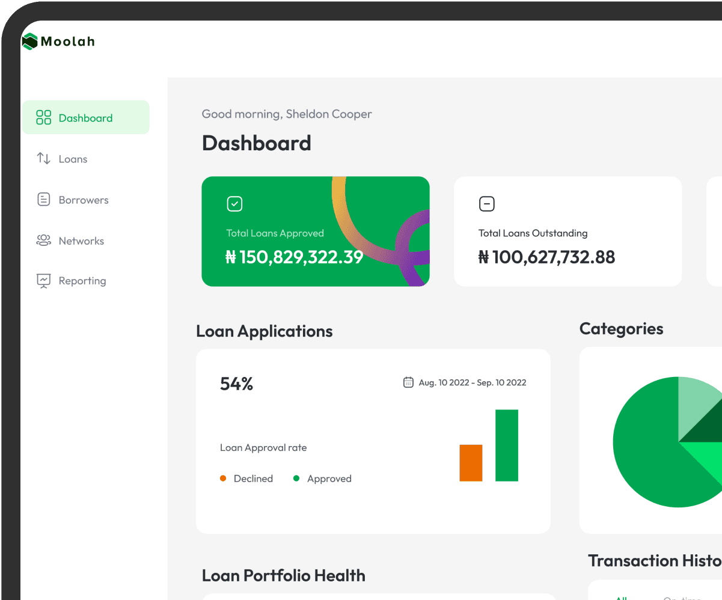
Task: Click the 54% approval rate value
Action: [236, 384]
